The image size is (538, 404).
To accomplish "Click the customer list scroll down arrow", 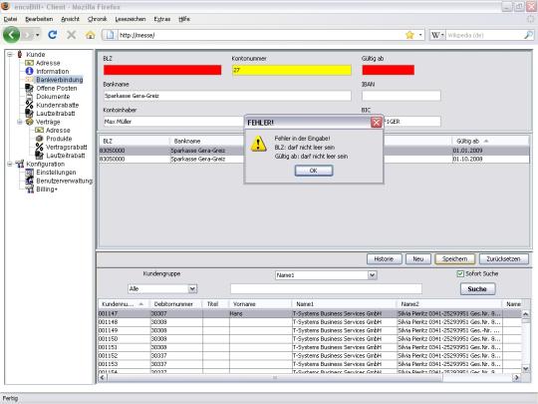I will pos(526,369).
